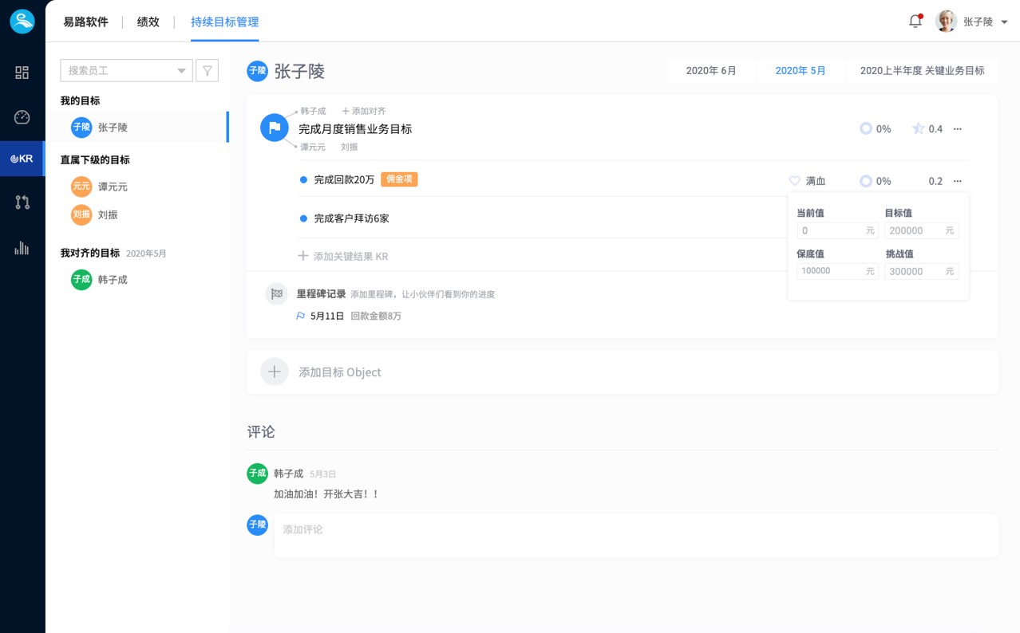1020x633 pixels.
Task: Select 谭元元 in the subordinates list
Action: pyautogui.click(x=113, y=187)
